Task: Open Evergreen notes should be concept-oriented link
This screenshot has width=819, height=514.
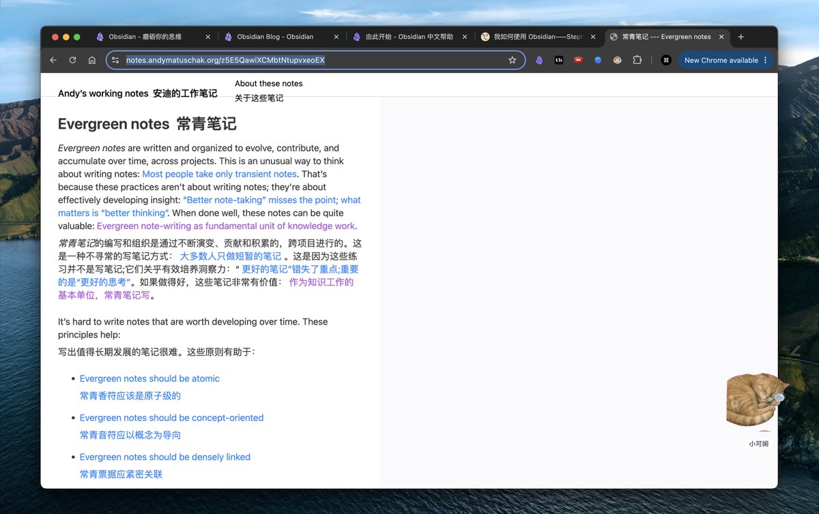Action: (171, 418)
